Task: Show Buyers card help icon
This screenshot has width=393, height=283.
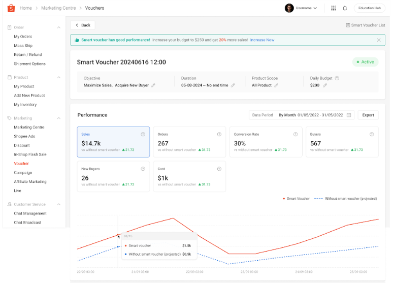Action: coord(372,134)
